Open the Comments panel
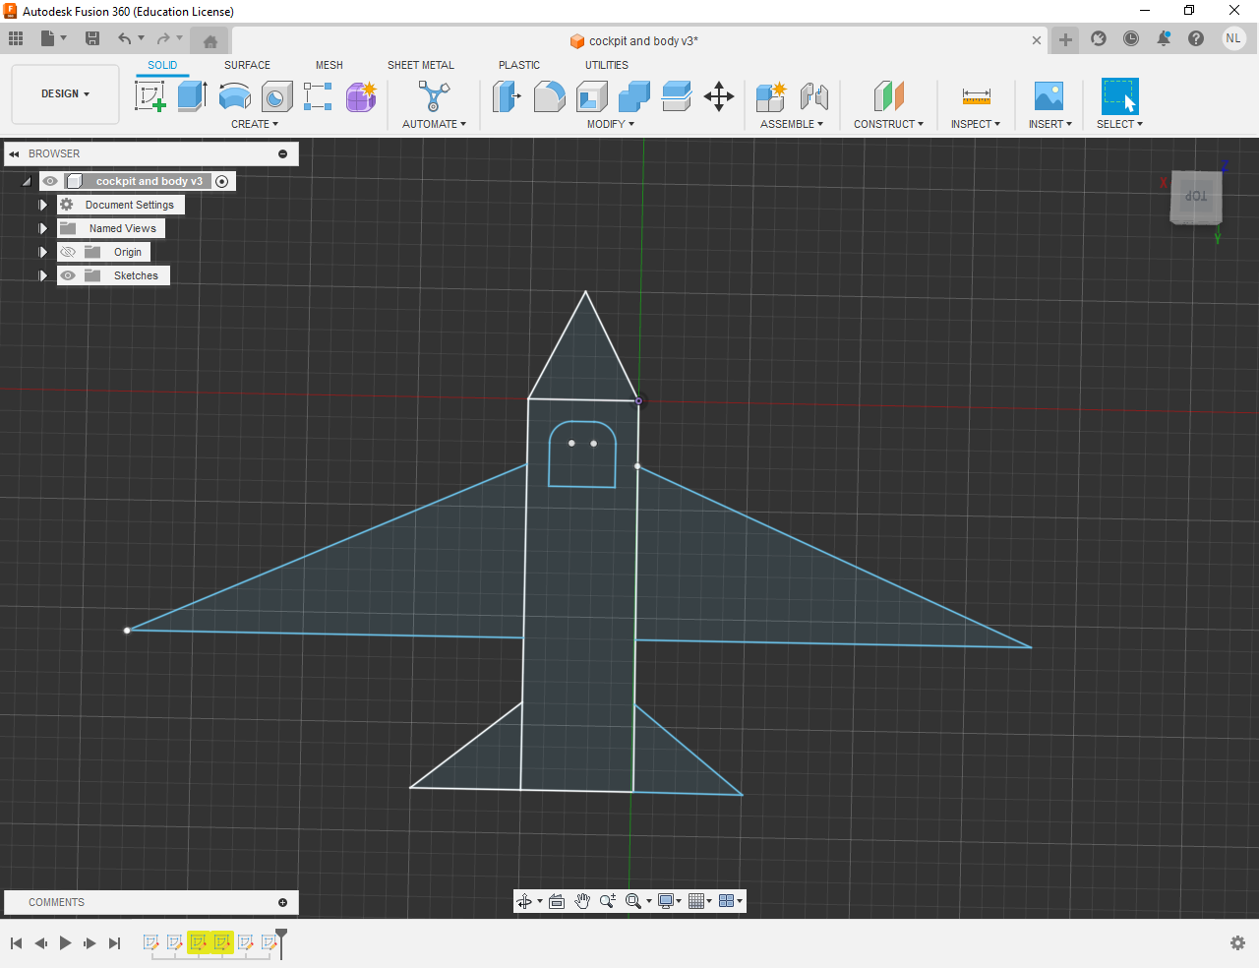Viewport: 1259px width, 968px height. coord(56,902)
